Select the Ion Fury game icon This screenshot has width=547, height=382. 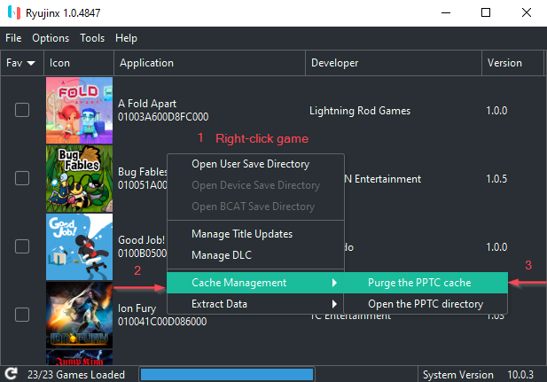coord(79,315)
